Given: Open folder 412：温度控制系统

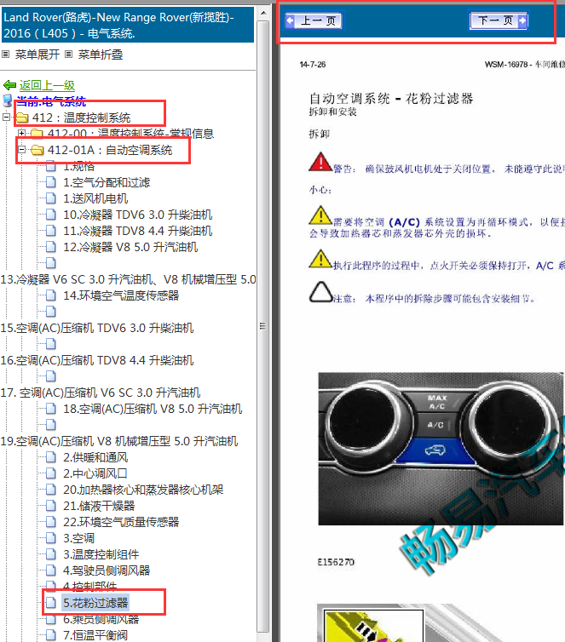Looking at the screenshot, I should click(81, 118).
